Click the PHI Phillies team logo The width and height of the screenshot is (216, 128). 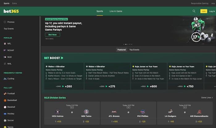(x=143, y=112)
